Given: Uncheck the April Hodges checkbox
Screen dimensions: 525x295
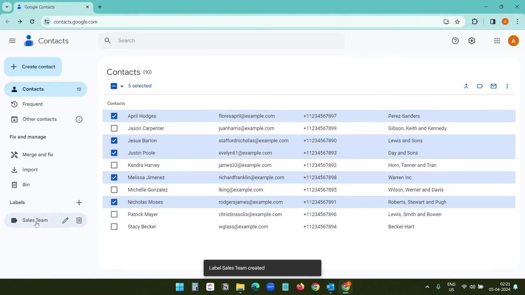Looking at the screenshot, I should point(114,116).
